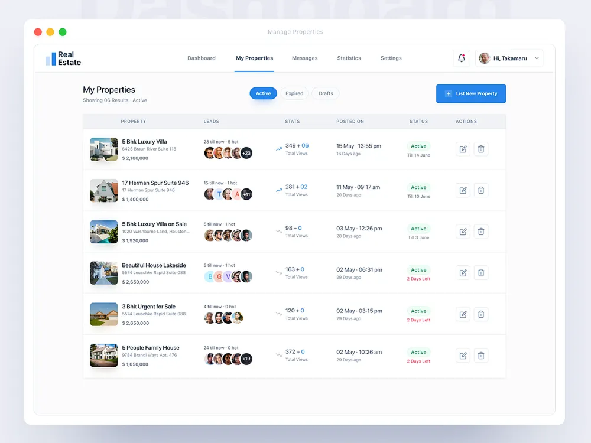
Task: Click the green window maximize dot
Action: (63, 32)
